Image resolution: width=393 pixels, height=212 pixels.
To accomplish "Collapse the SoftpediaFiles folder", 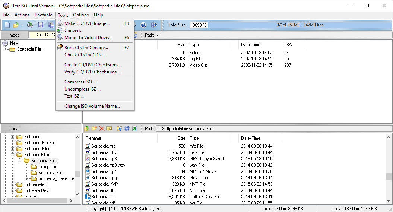I will [12, 155].
